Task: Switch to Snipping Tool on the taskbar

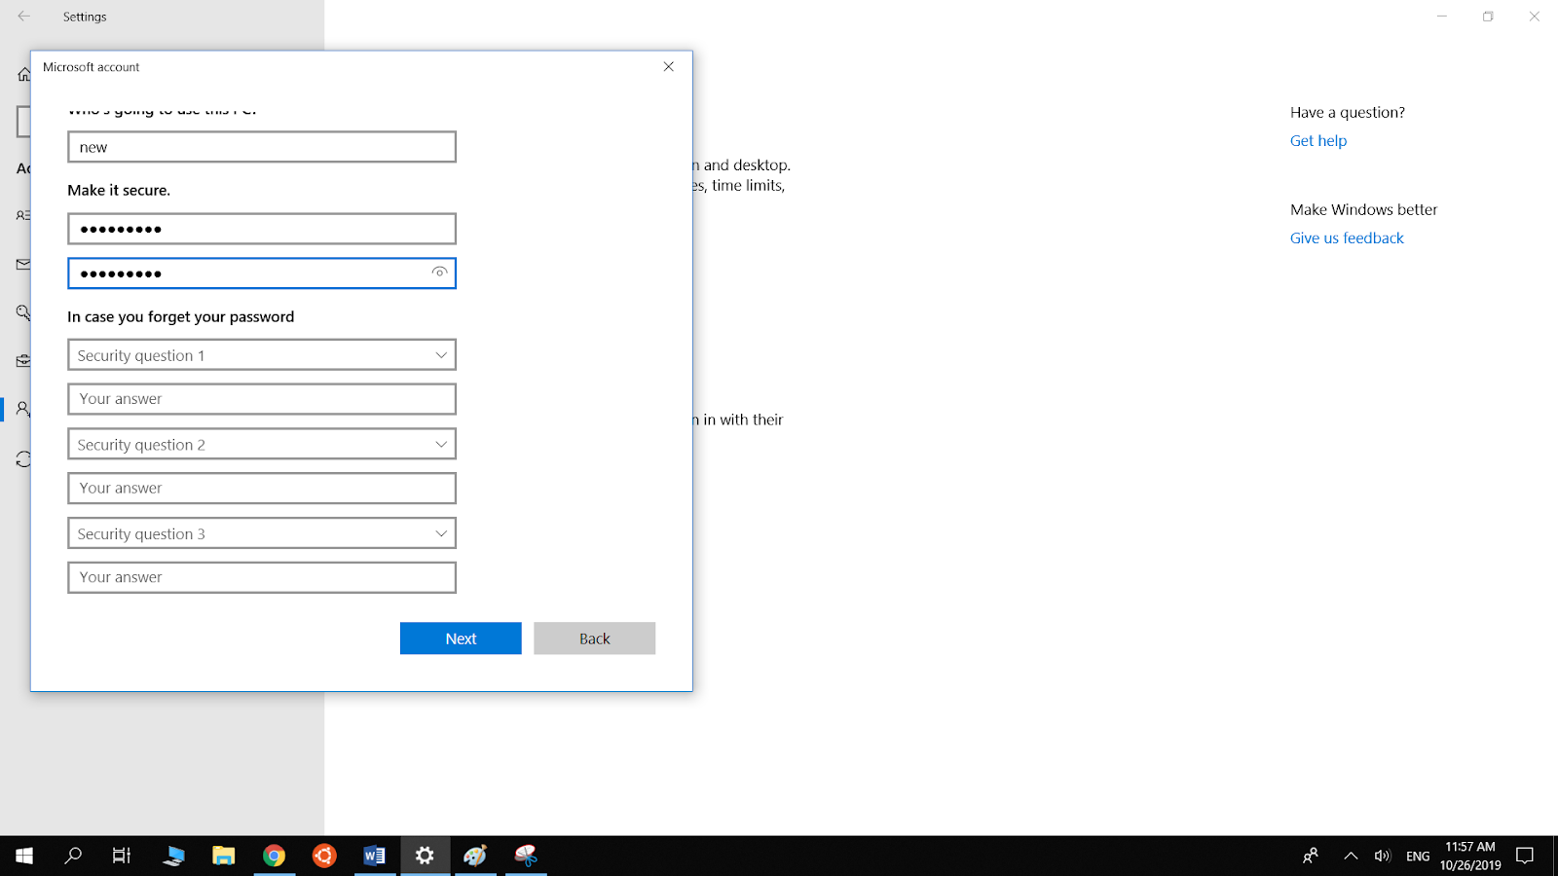Action: (526, 856)
